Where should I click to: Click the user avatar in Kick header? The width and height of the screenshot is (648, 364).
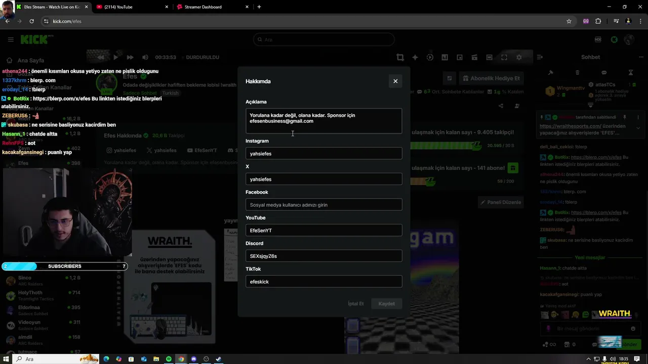coord(629,39)
